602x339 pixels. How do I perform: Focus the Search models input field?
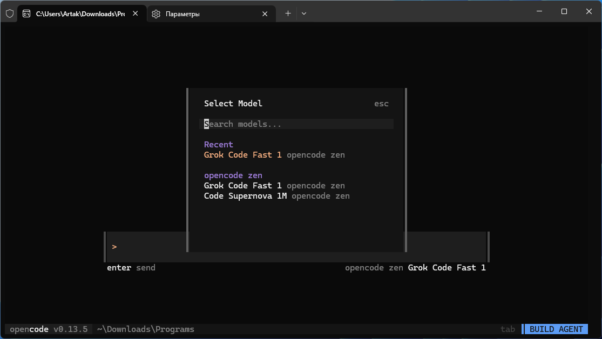point(297,124)
